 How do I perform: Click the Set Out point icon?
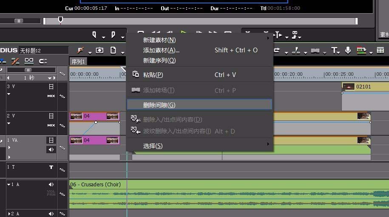(x=113, y=35)
